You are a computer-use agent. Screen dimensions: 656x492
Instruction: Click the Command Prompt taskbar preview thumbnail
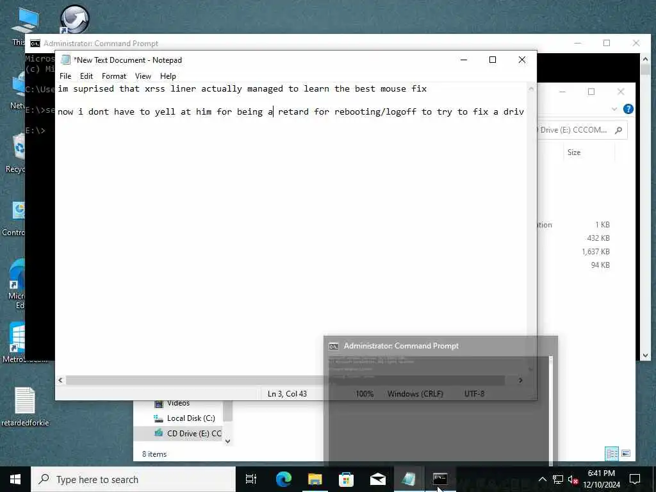[441, 400]
